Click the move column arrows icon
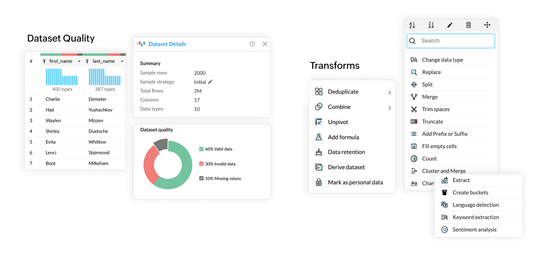552x269 pixels. pos(487,25)
